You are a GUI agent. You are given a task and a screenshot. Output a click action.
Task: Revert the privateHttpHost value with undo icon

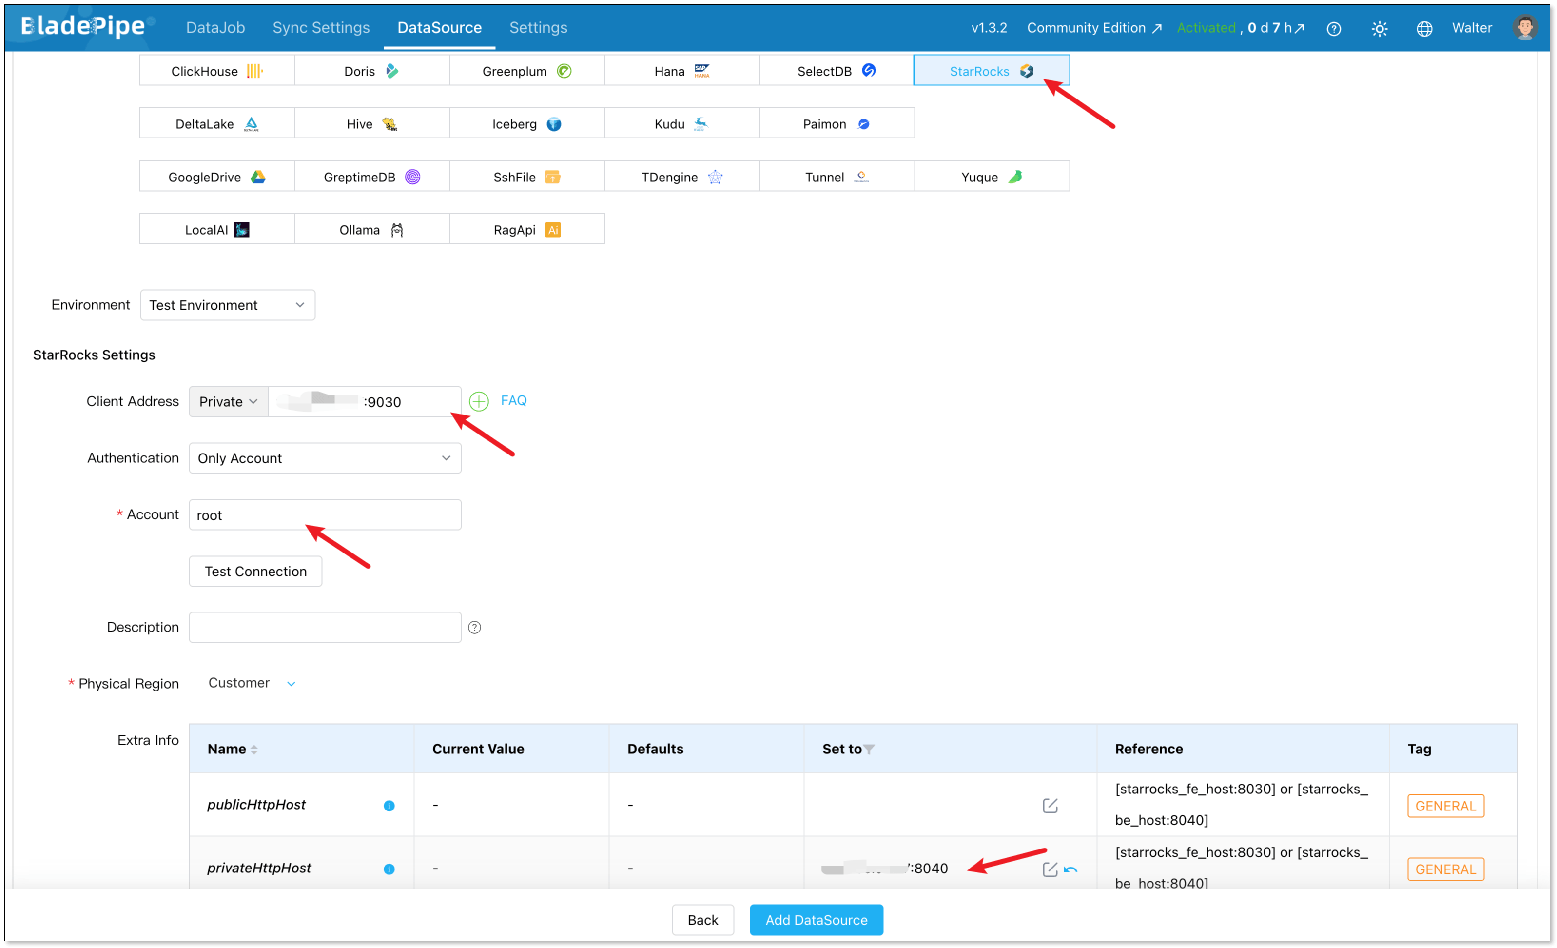tap(1070, 869)
